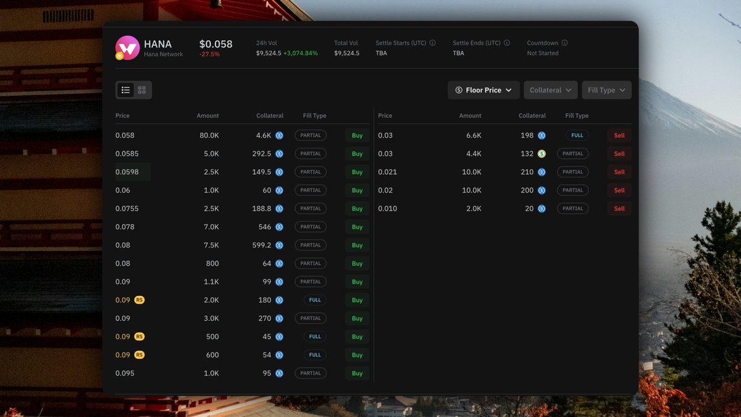Buy the 0.09 offer of 1.1K
The image size is (741, 417).
(357, 282)
